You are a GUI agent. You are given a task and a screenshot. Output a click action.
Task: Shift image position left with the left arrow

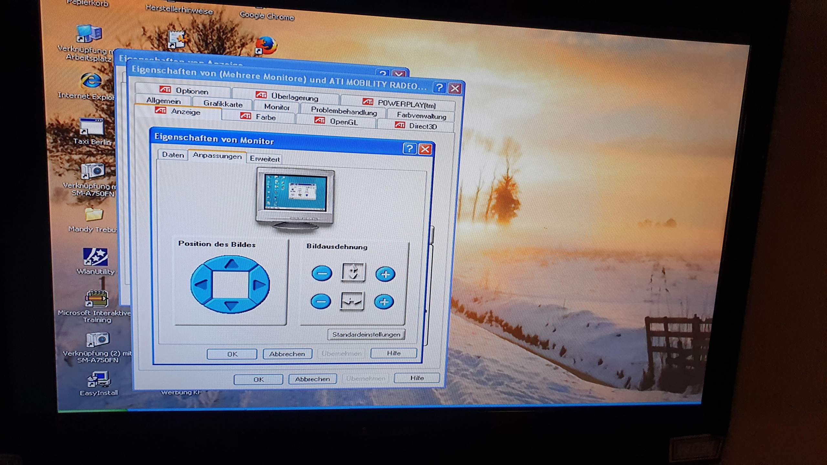click(201, 284)
